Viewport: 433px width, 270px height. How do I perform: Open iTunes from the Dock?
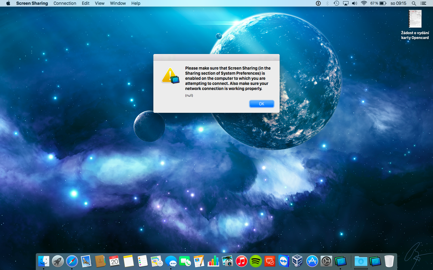[x=241, y=261]
